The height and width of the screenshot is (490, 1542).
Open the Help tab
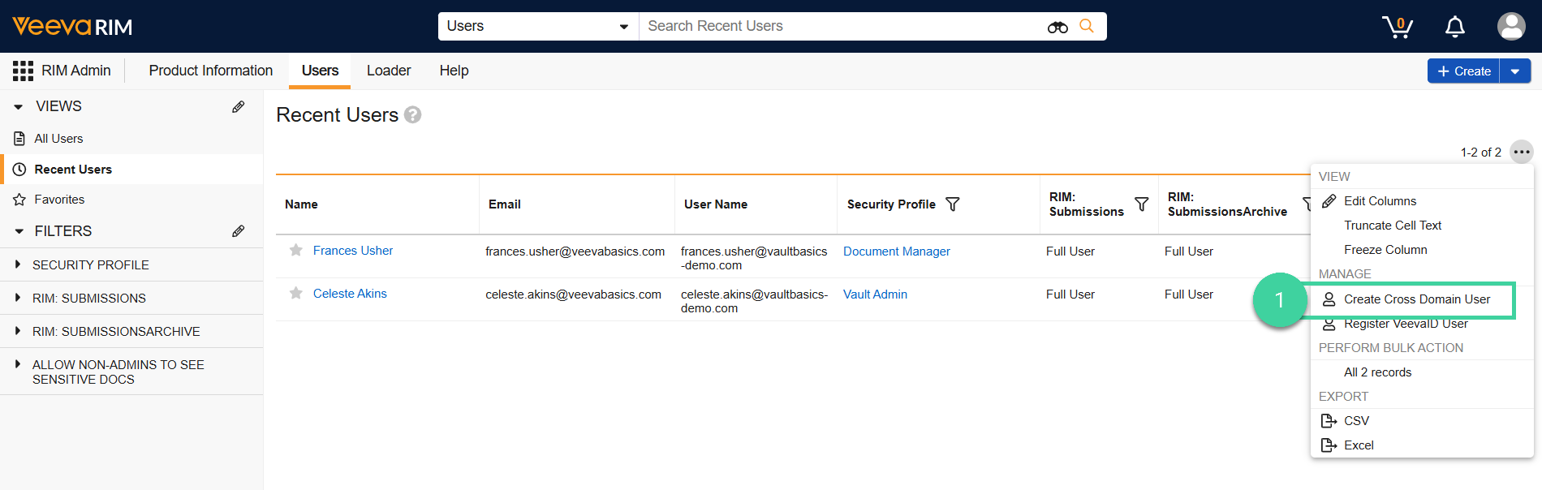(454, 71)
